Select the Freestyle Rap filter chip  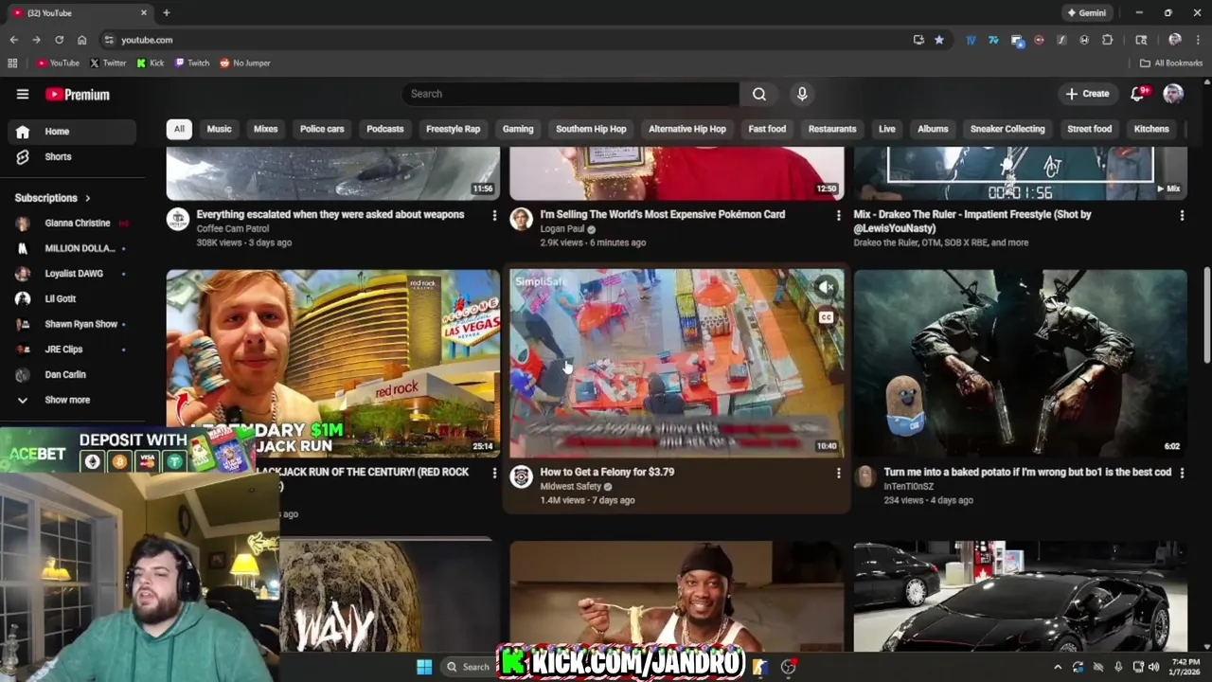(453, 129)
